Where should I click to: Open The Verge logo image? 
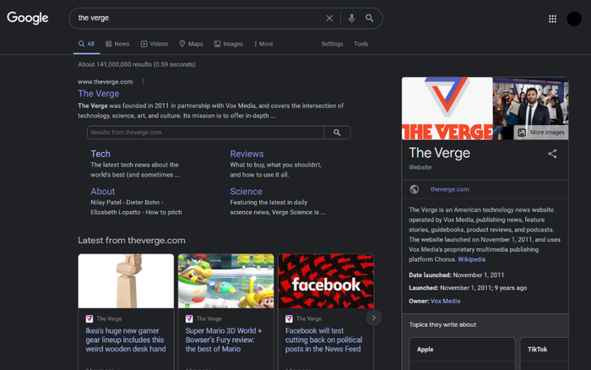pyautogui.click(x=447, y=109)
